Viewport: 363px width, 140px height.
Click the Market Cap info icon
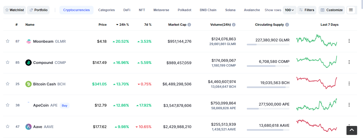189,25
